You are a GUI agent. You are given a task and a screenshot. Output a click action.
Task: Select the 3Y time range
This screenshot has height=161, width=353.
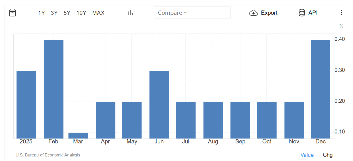pyautogui.click(x=54, y=13)
